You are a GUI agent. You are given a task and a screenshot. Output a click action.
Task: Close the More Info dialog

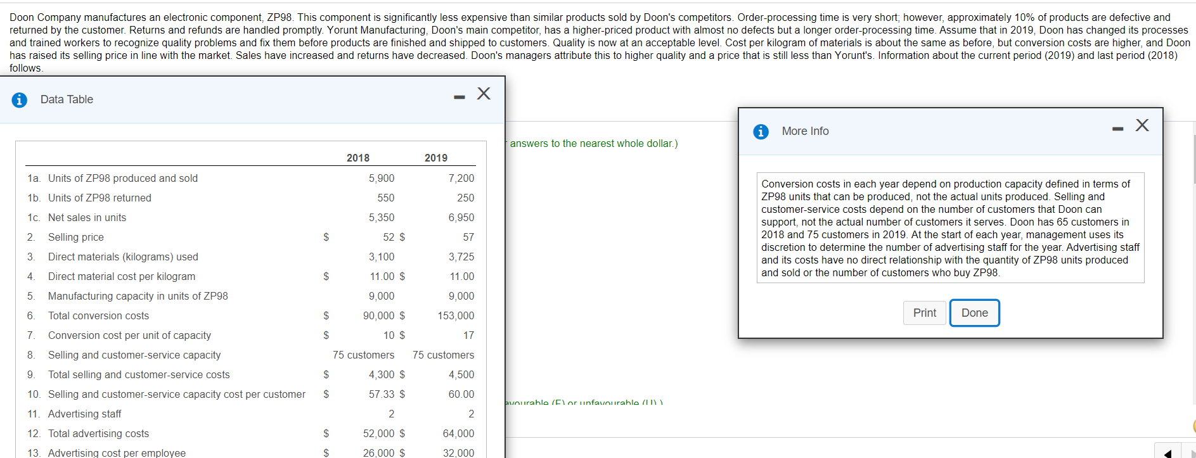coord(1142,125)
